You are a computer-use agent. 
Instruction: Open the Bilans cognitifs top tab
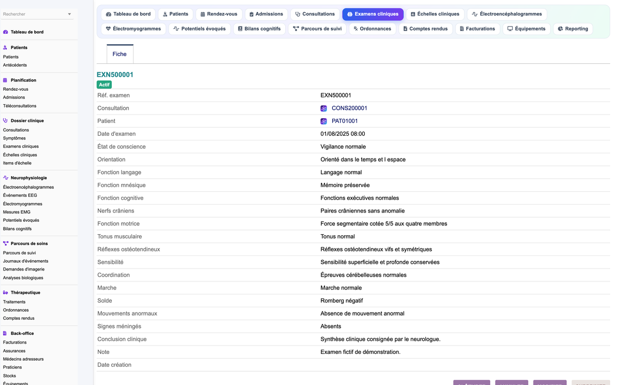click(259, 28)
